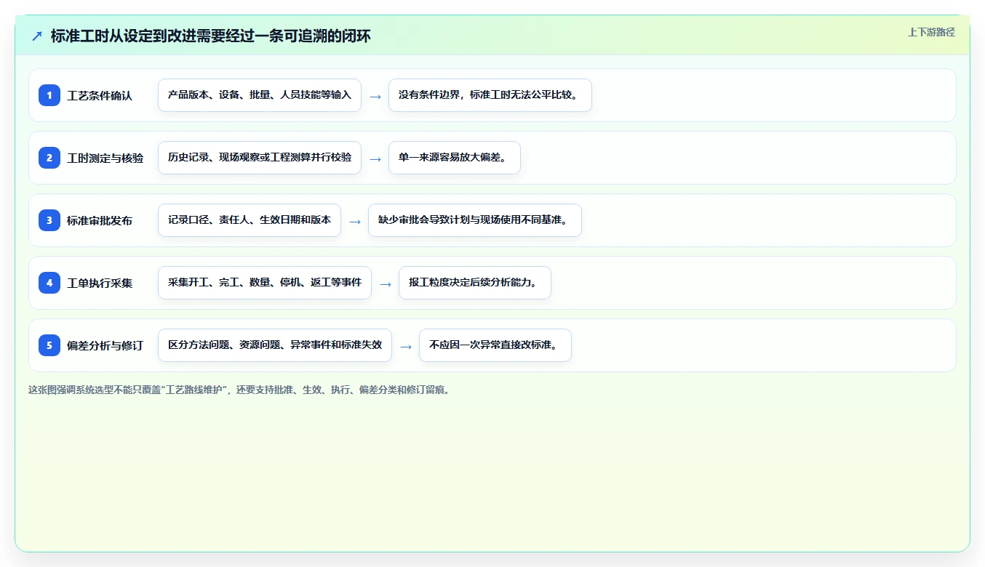Click the step label 标准审批发布

[x=100, y=221]
